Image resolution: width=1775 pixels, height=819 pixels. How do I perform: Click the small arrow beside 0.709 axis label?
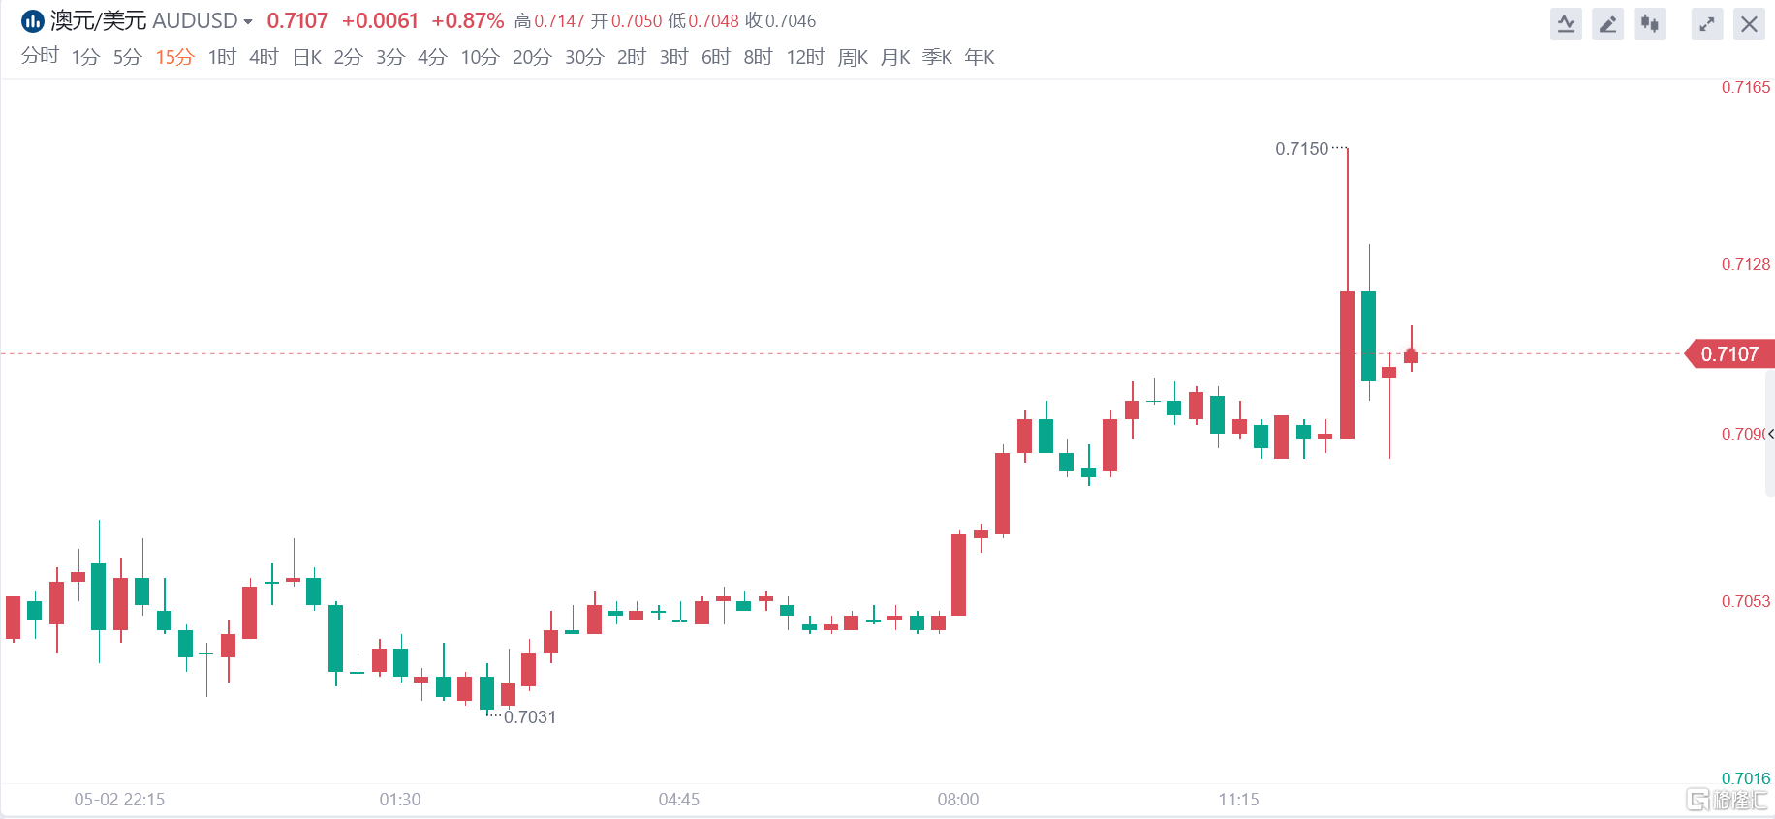[x=1770, y=434]
